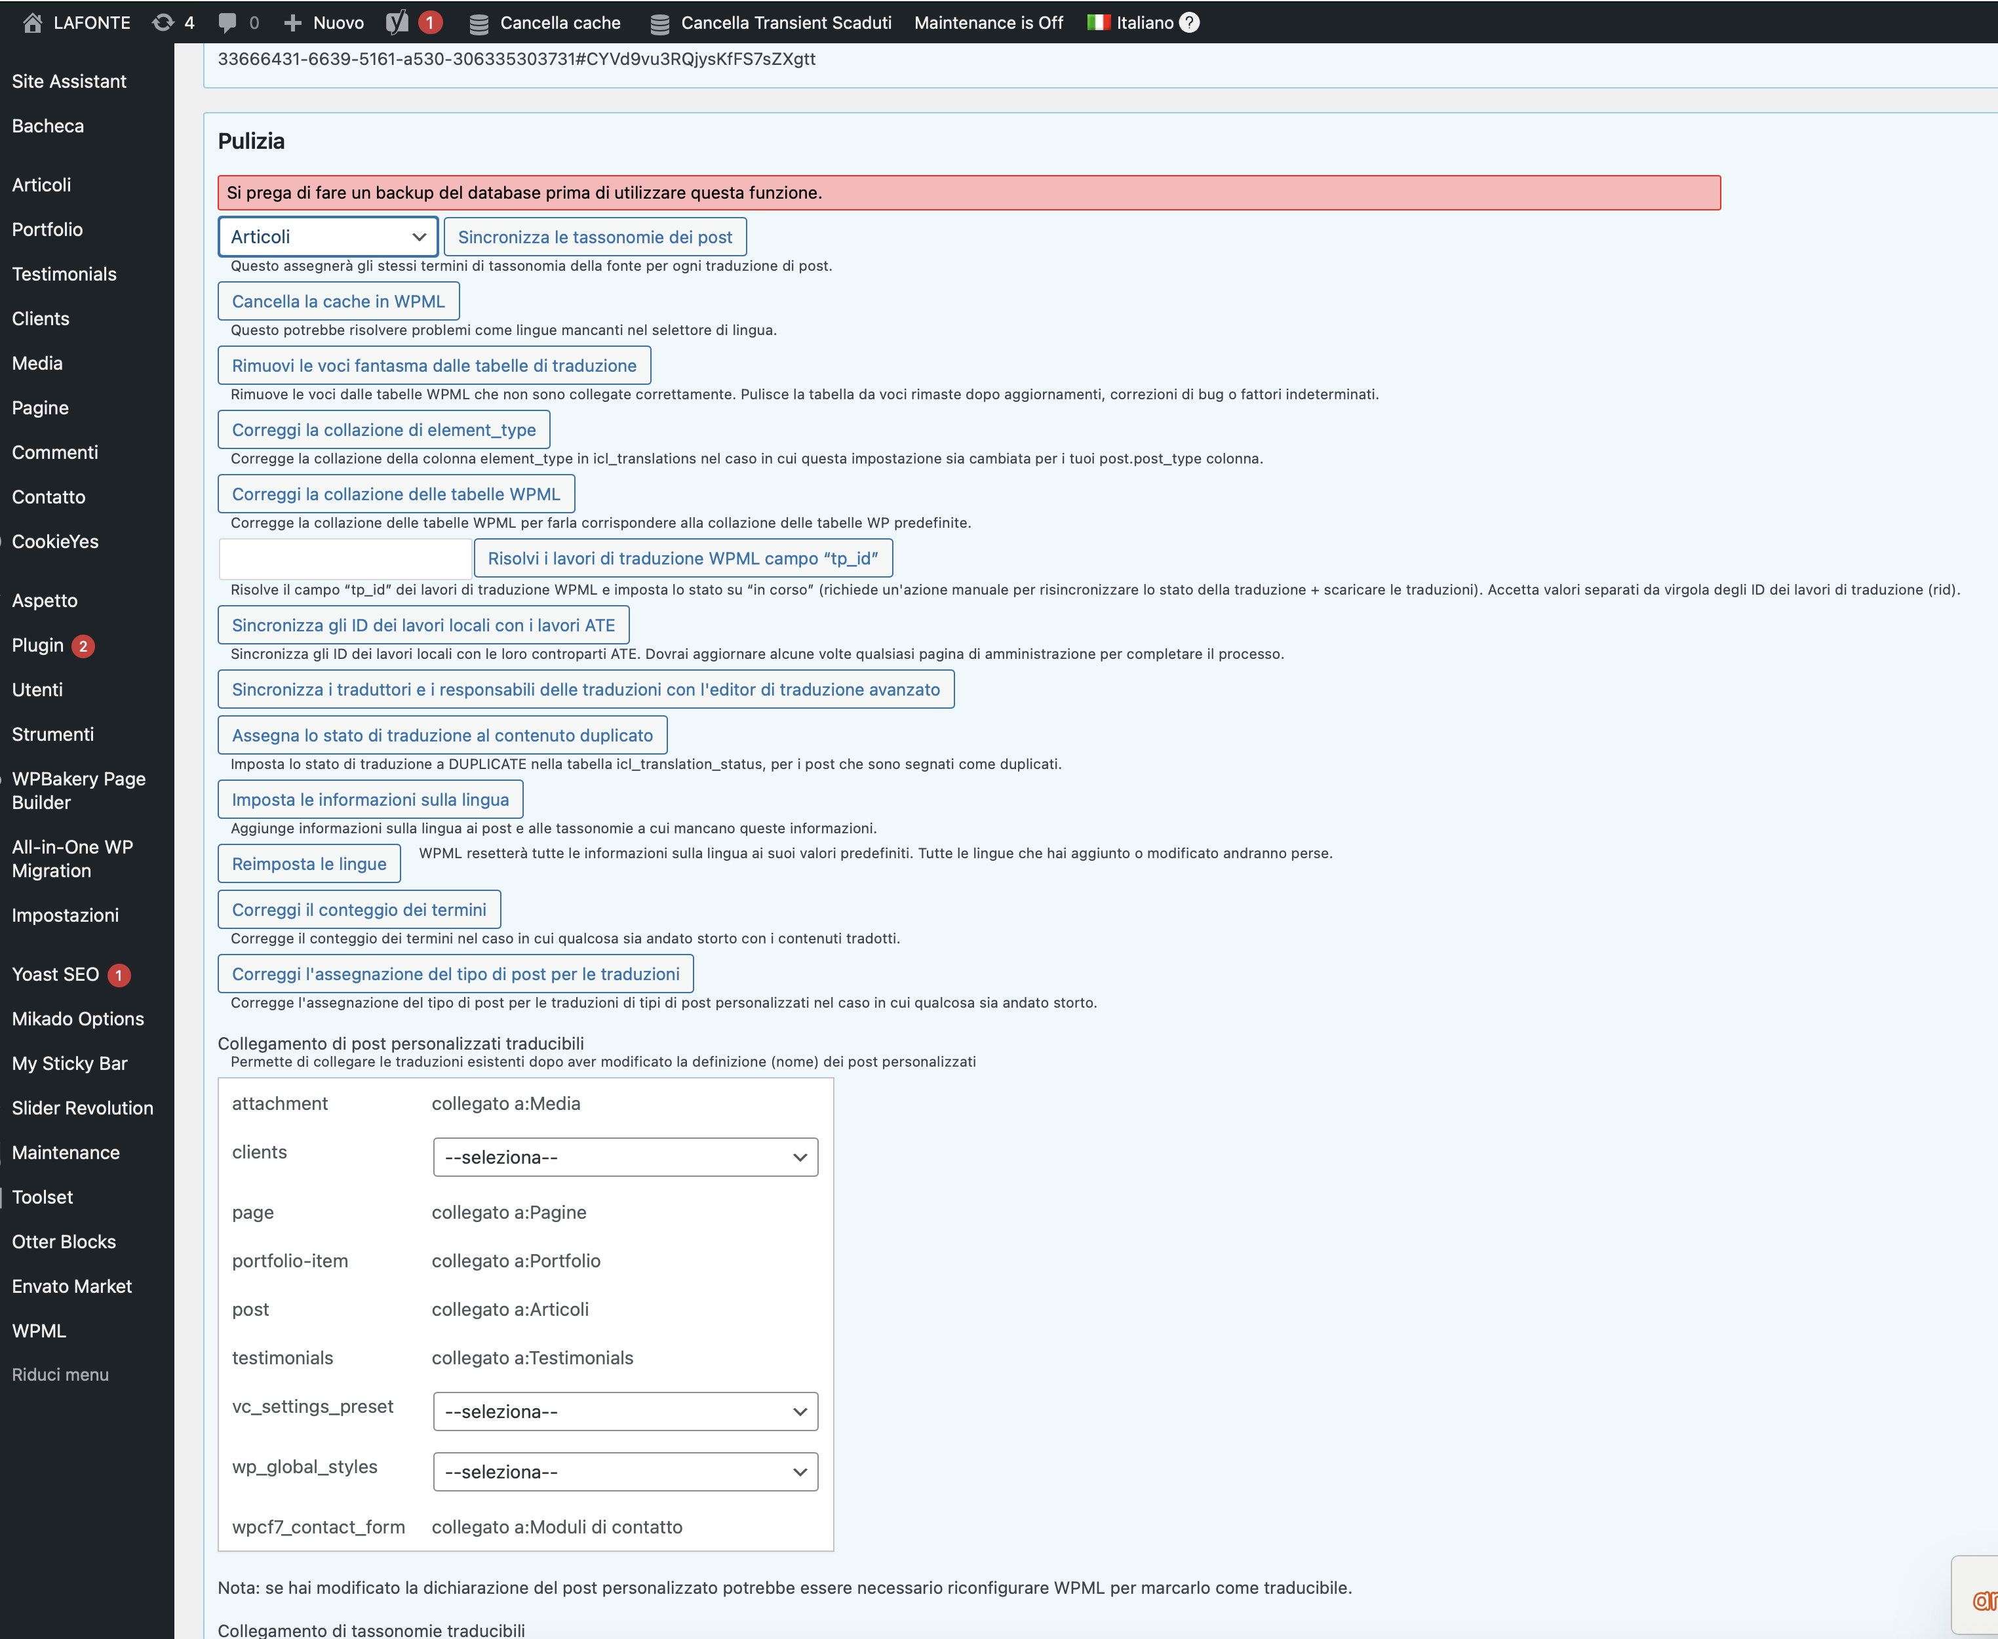Click Correggi il conteggio dei termini
Image resolution: width=1998 pixels, height=1639 pixels.
point(360,909)
